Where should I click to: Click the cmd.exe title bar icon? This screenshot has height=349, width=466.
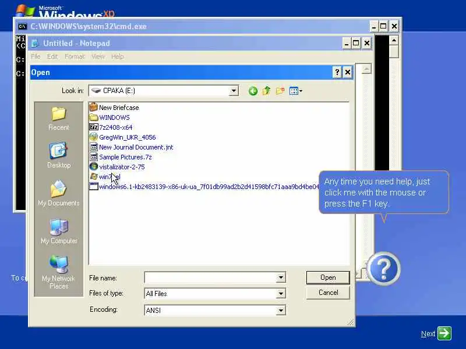point(23,26)
